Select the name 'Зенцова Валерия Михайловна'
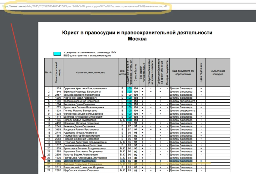256x174 pixels. click(82, 95)
